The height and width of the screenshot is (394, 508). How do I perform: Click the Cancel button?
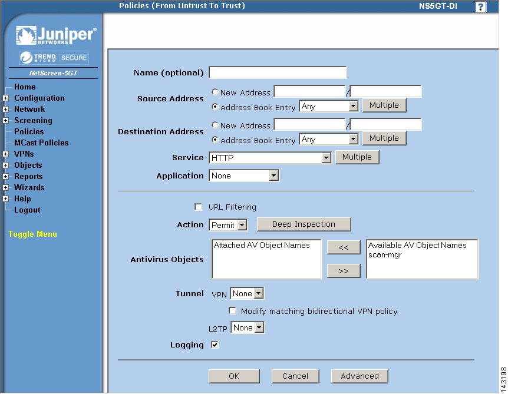(x=295, y=376)
